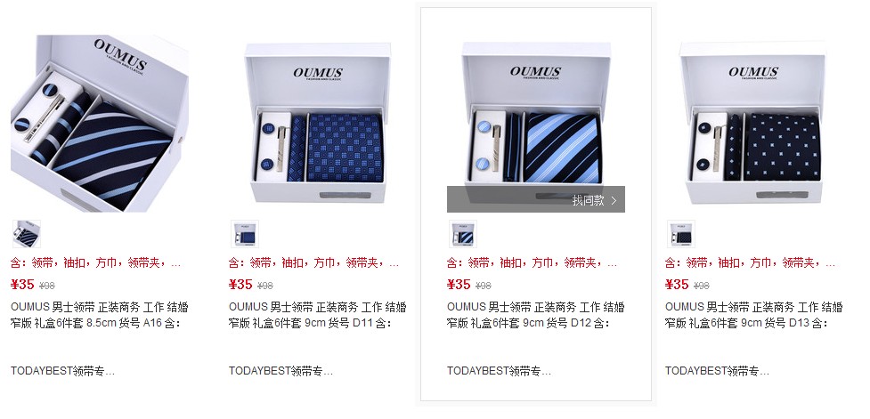Click the chevron arrow beside 找同款

point(614,201)
